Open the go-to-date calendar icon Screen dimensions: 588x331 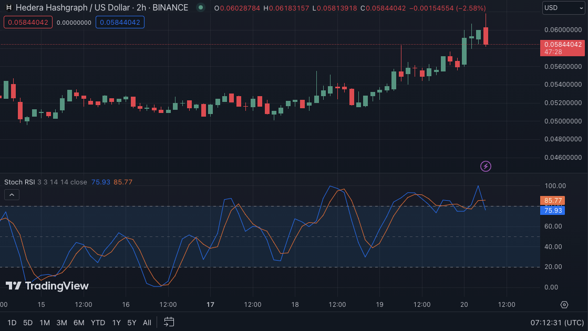(x=169, y=322)
